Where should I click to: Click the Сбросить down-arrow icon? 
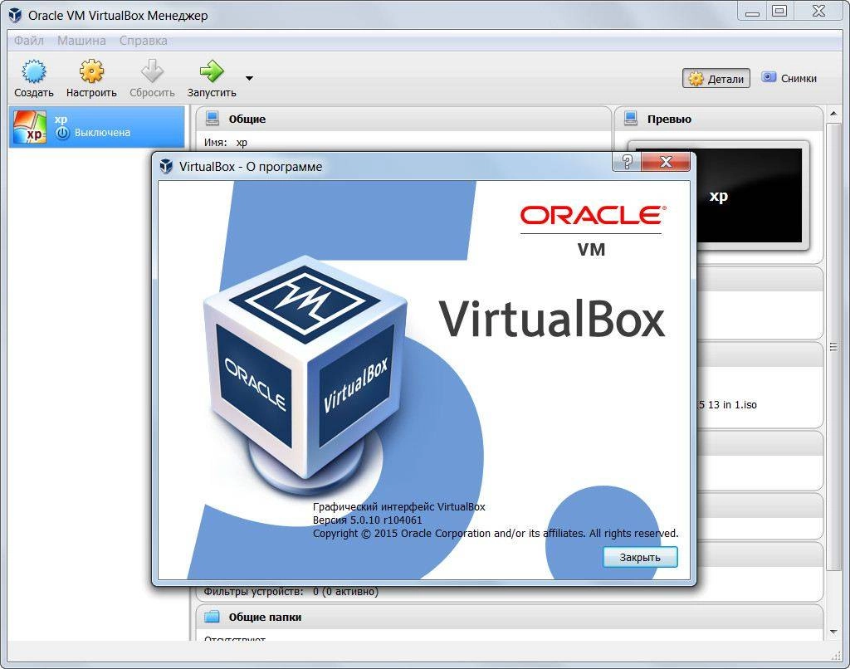(153, 71)
